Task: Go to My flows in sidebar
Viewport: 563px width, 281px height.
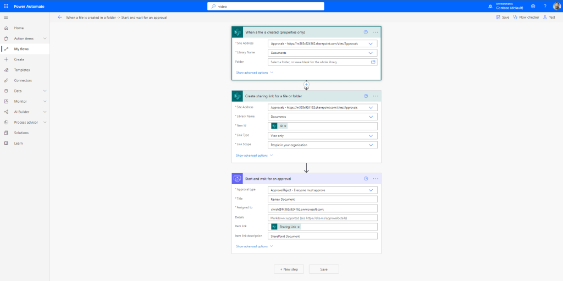Action: (x=21, y=49)
